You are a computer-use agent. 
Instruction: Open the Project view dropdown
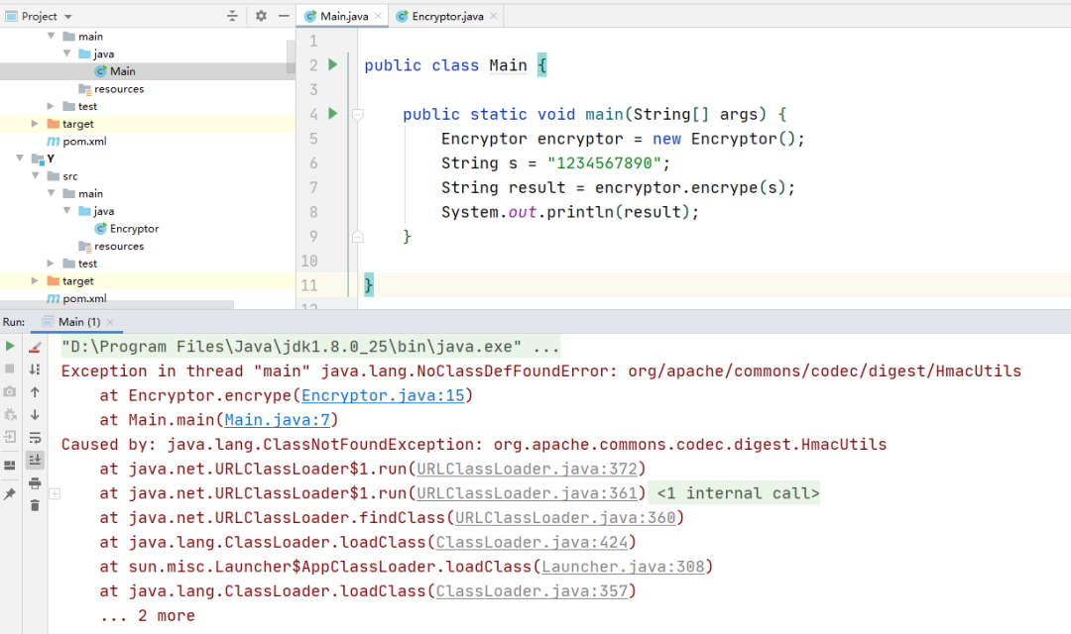(67, 17)
